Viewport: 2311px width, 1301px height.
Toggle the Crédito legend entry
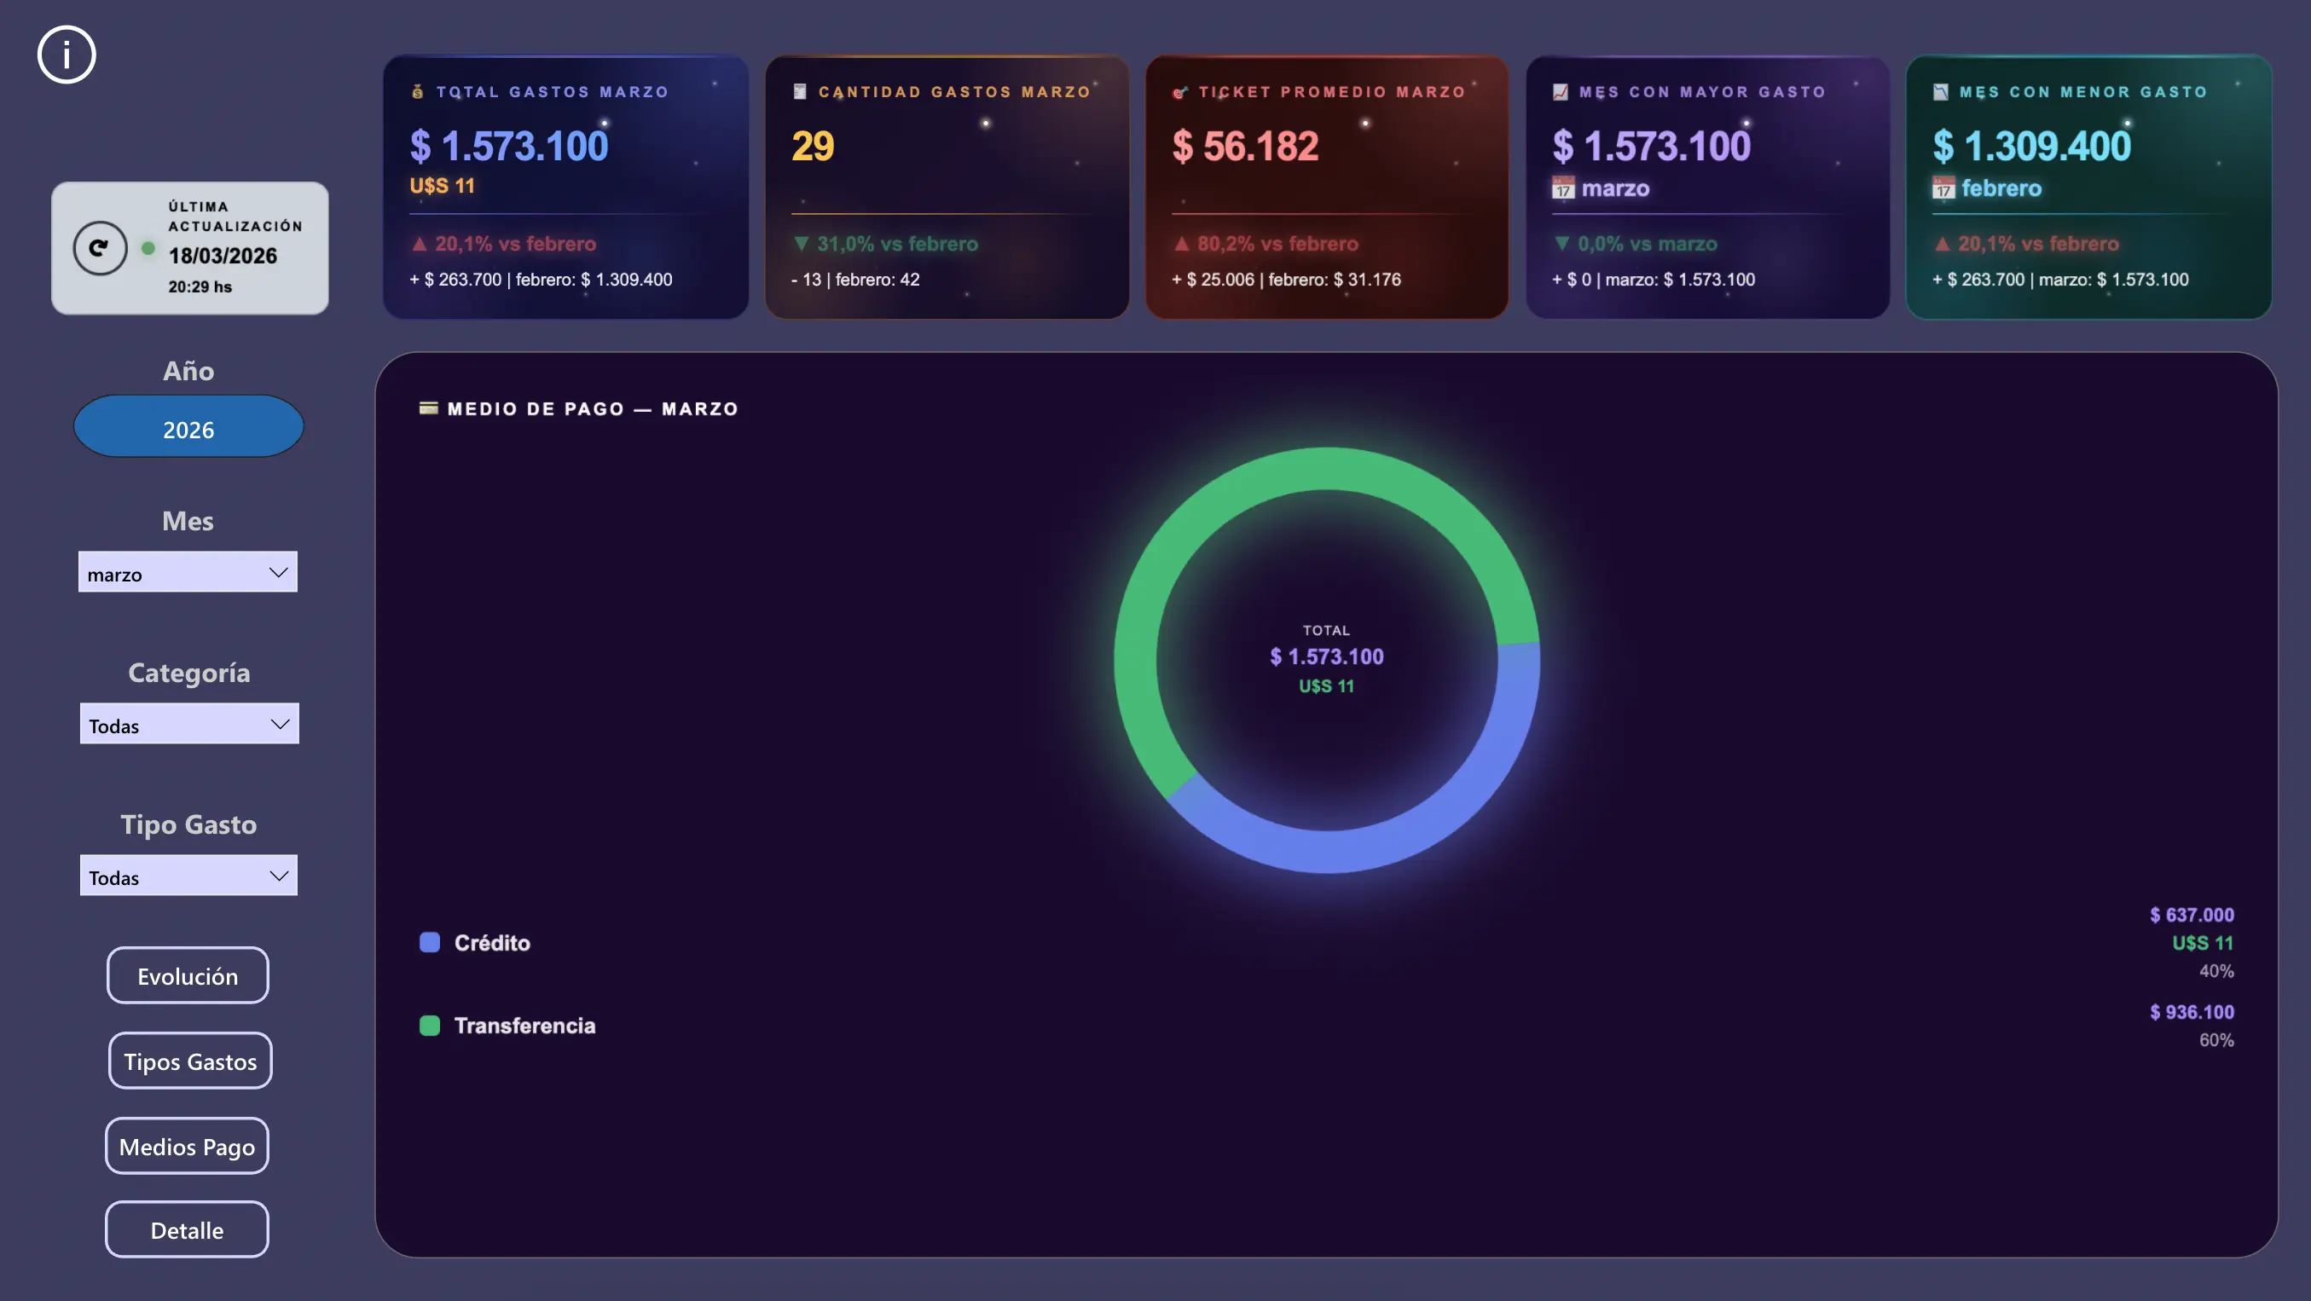(492, 942)
